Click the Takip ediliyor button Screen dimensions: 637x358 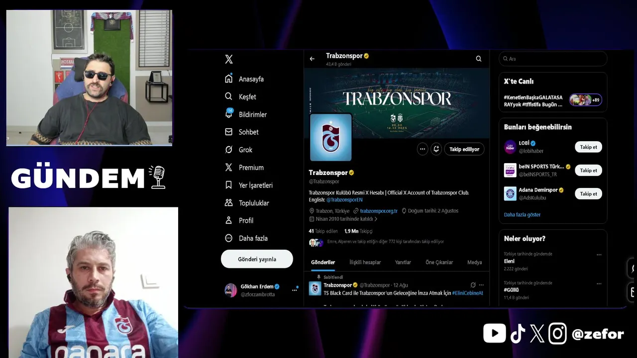(x=464, y=149)
